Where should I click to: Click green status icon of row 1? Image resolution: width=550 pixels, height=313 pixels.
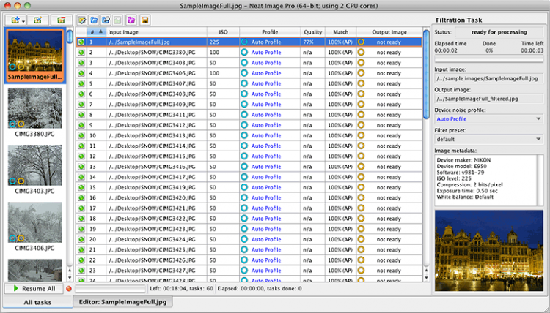tap(81, 42)
